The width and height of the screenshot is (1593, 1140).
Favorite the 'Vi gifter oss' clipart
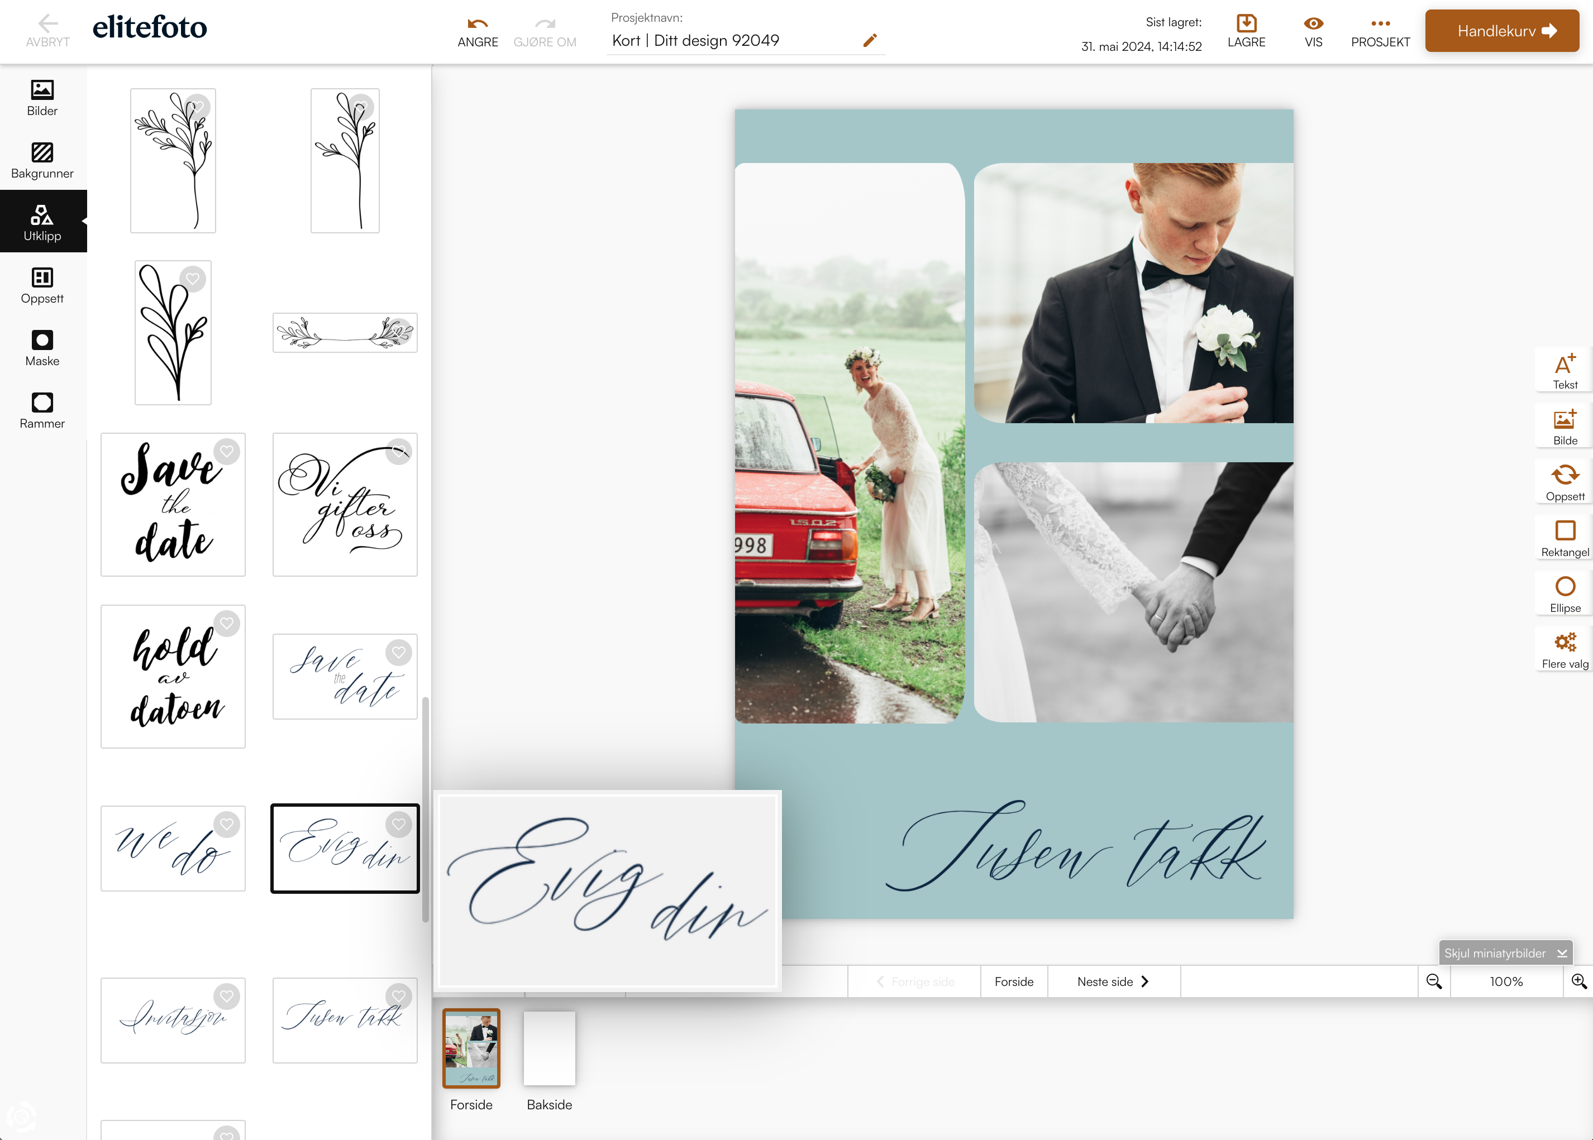pyautogui.click(x=399, y=452)
